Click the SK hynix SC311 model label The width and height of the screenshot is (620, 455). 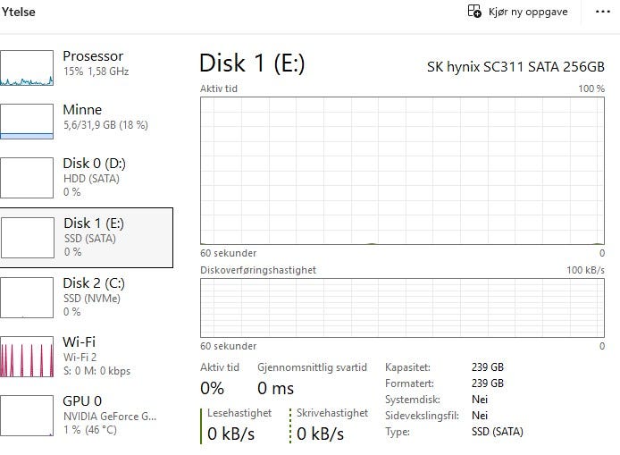(515, 66)
